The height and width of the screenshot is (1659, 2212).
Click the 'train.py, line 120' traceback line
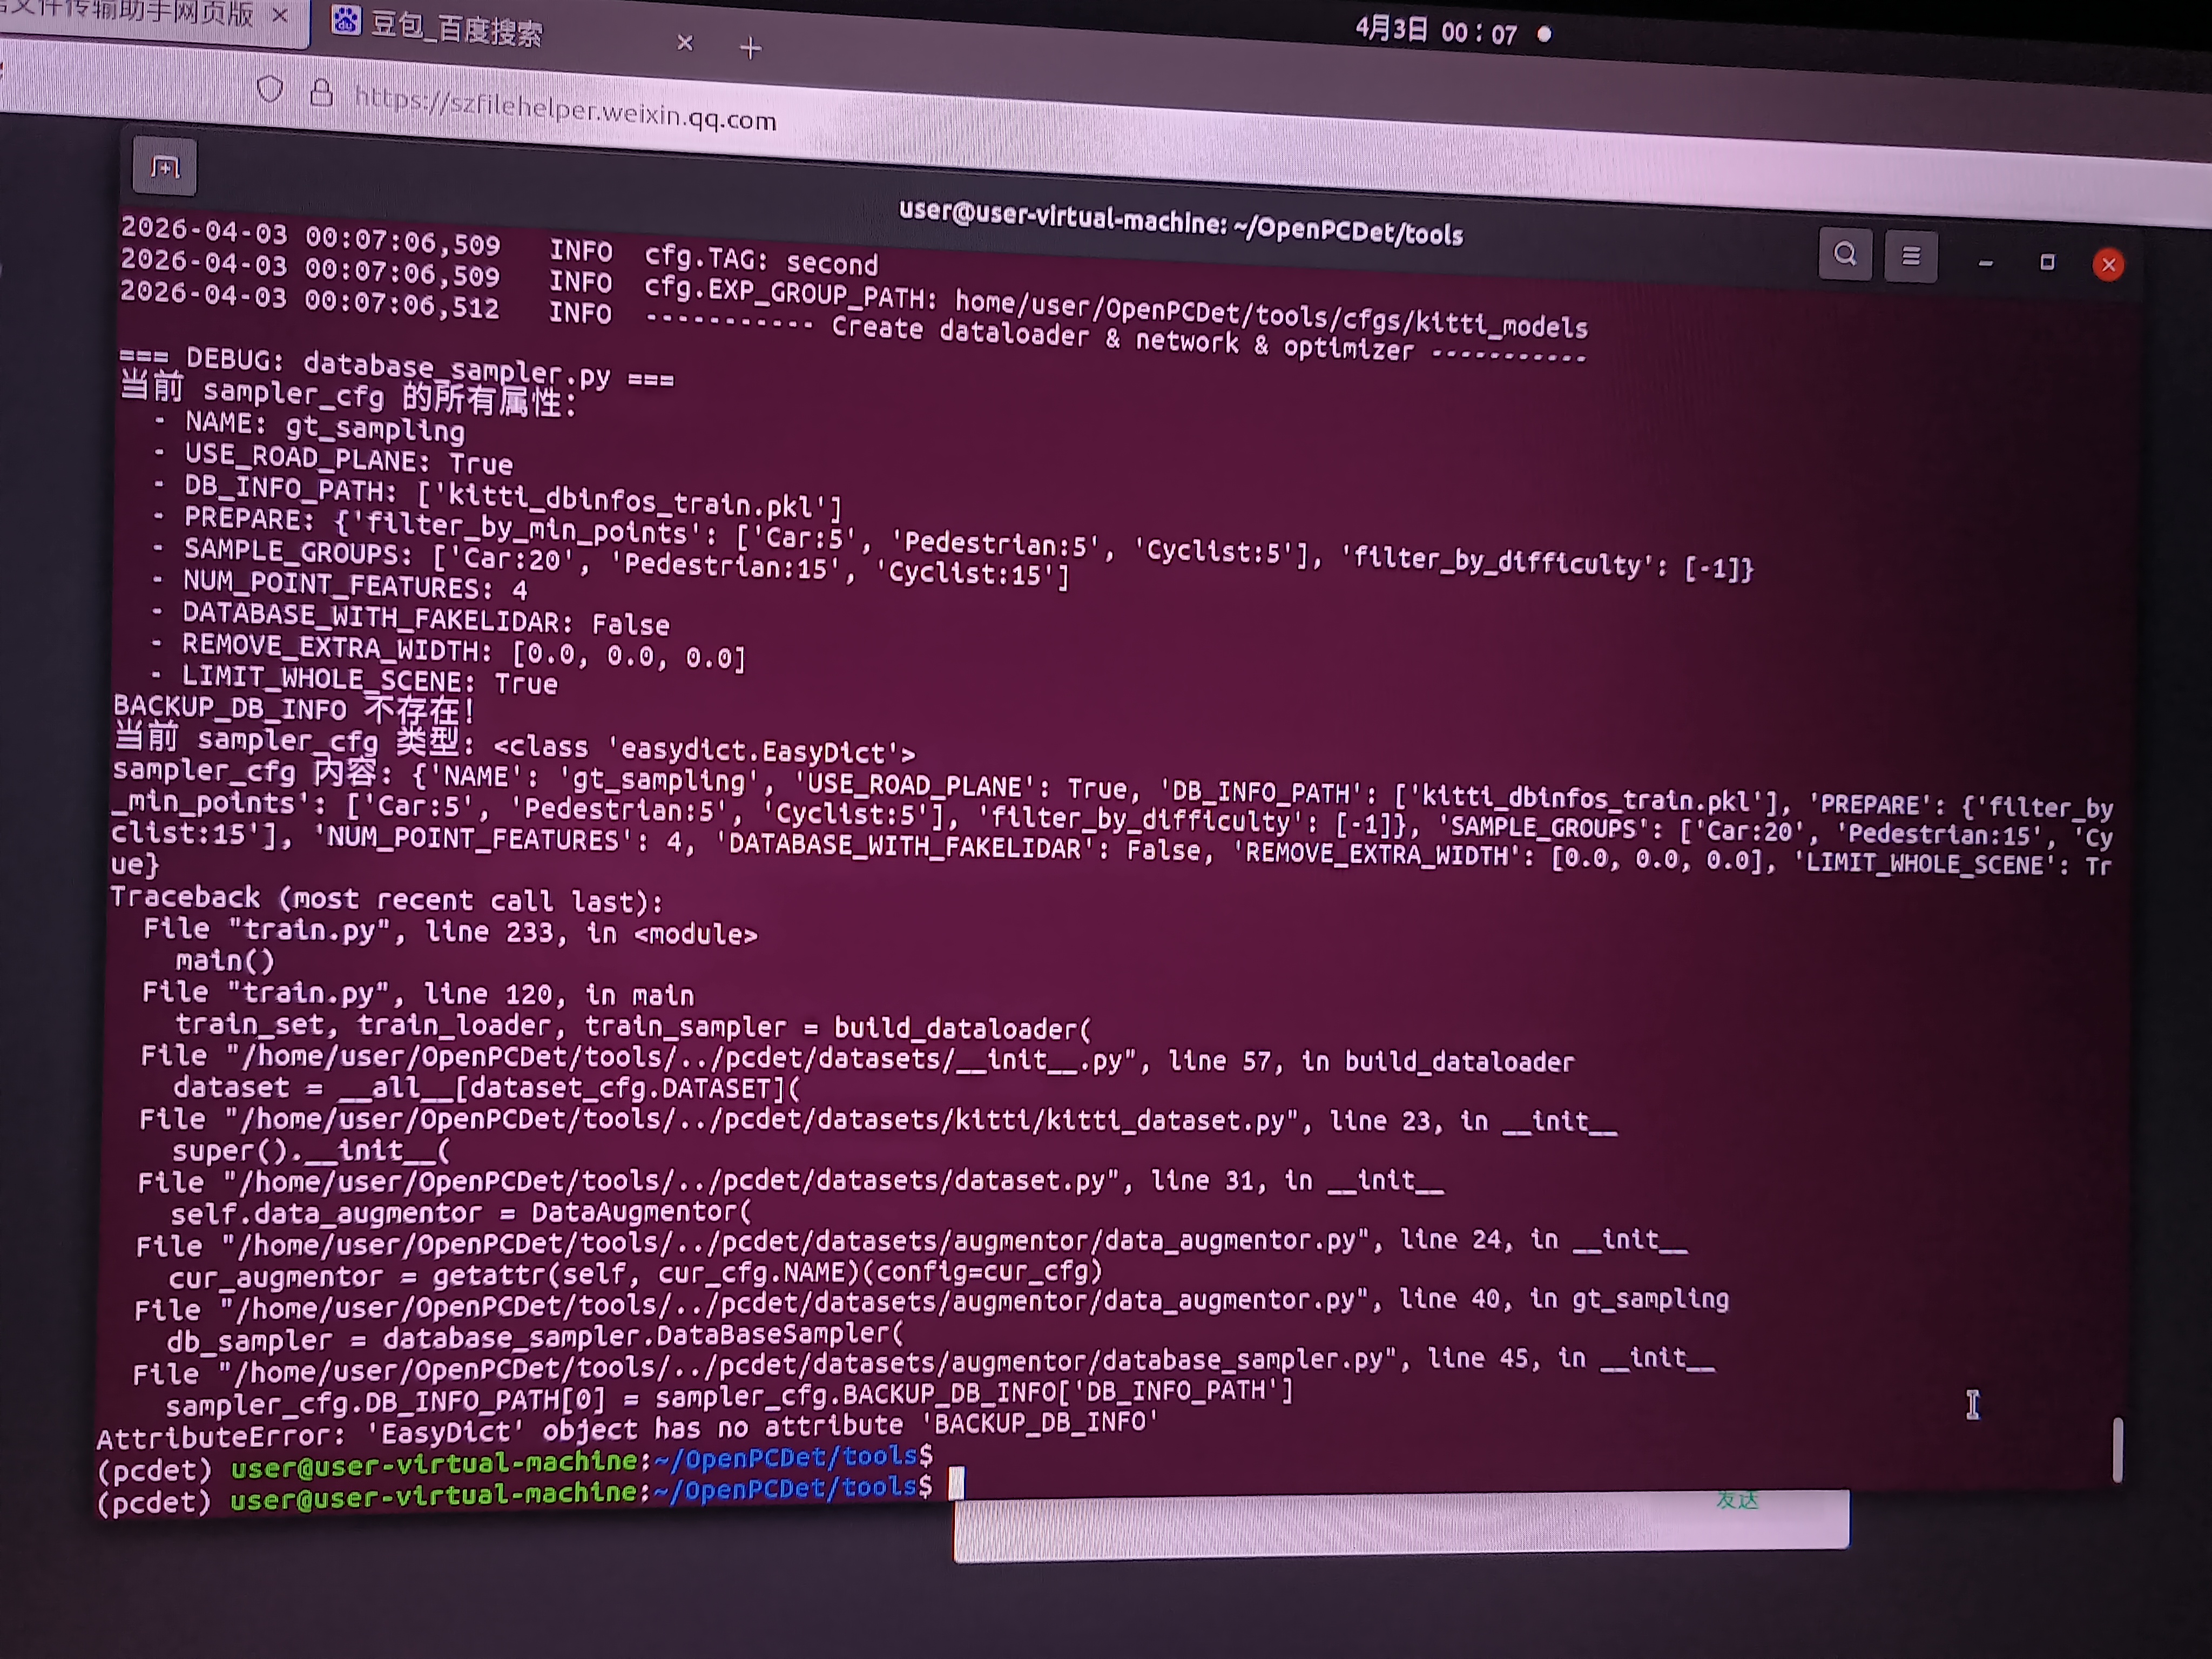(418, 993)
